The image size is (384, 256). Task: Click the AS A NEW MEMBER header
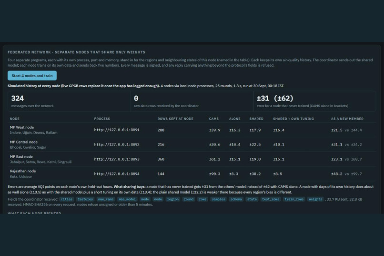coord(347,119)
